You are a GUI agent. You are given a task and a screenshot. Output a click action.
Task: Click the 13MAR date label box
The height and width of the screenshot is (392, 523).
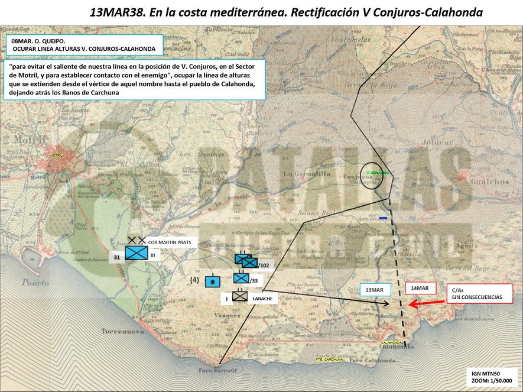(375, 290)
